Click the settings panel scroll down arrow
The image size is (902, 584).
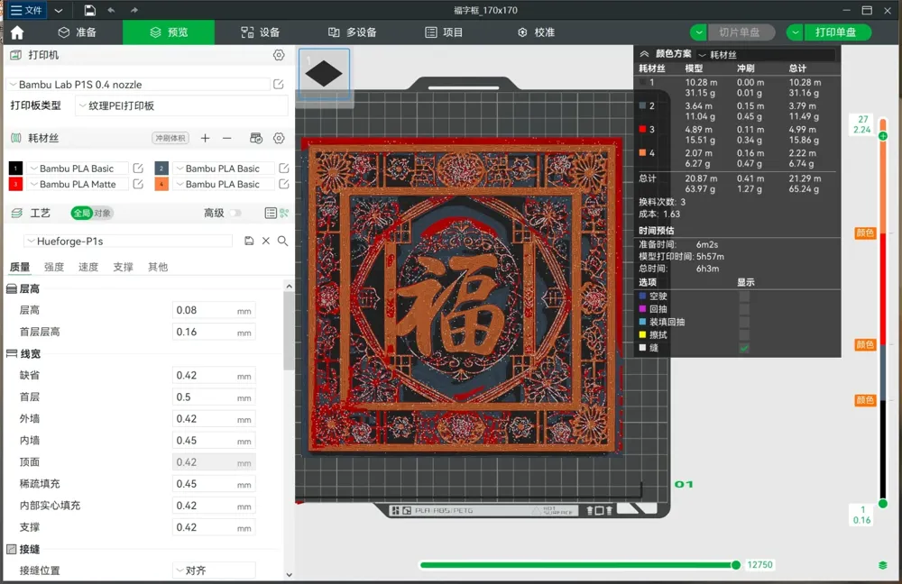(290, 574)
